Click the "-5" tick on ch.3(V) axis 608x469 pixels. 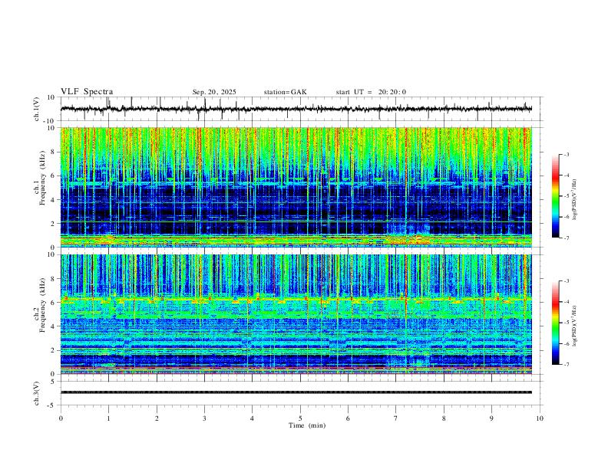coord(52,405)
